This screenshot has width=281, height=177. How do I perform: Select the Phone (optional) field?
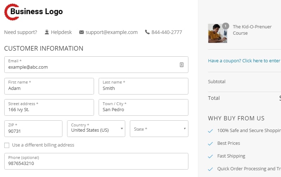96,161
